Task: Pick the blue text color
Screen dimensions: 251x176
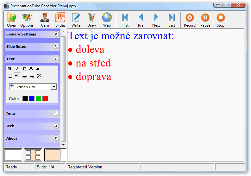Action: pyautogui.click(x=32, y=99)
